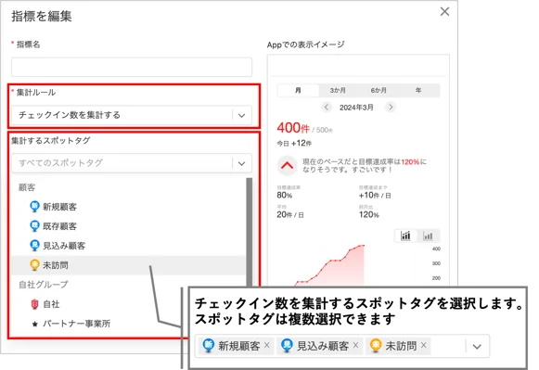Remove the 未訪問 chip from selection
Image resolution: width=539 pixels, height=370 pixels.
pyautogui.click(x=423, y=345)
